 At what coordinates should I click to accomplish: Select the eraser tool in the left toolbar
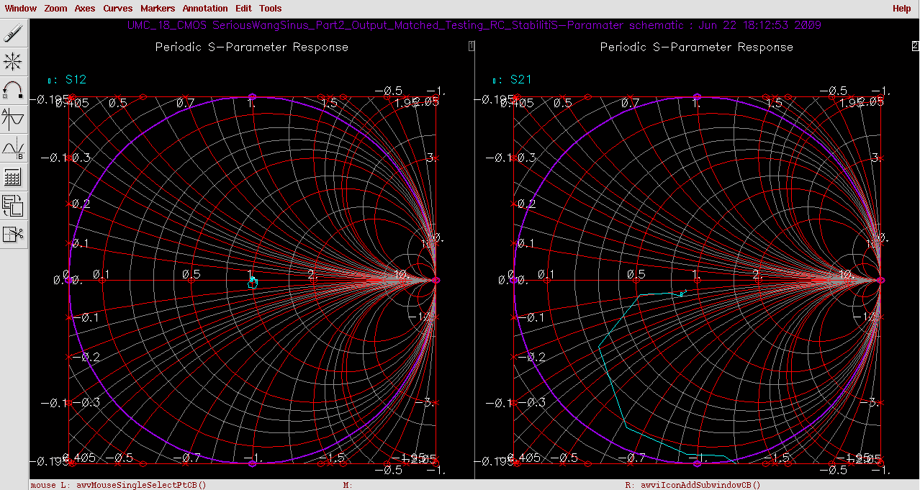(13, 33)
